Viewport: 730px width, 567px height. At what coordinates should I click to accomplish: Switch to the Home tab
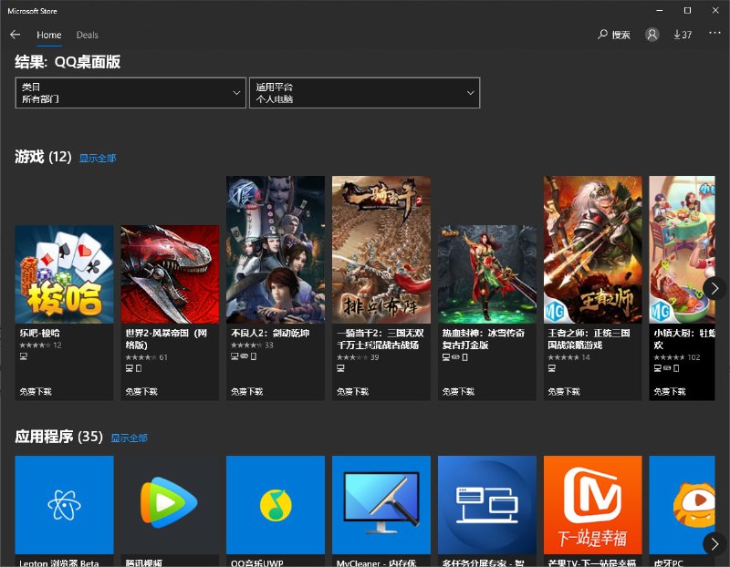(x=49, y=35)
